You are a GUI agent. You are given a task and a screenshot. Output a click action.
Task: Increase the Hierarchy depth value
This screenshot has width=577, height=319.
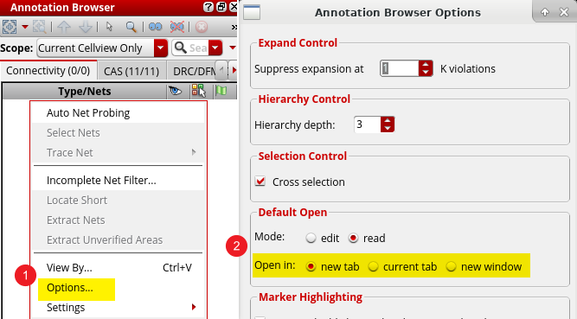[388, 120]
